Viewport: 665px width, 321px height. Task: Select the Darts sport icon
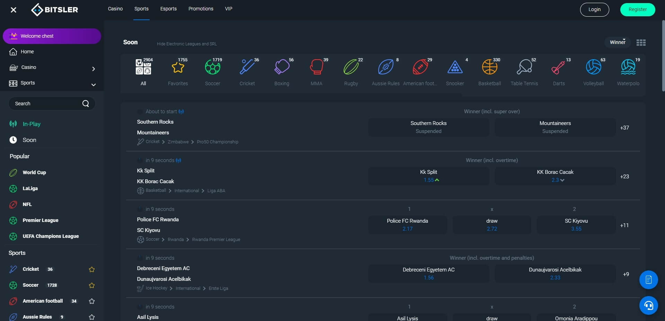point(558,67)
